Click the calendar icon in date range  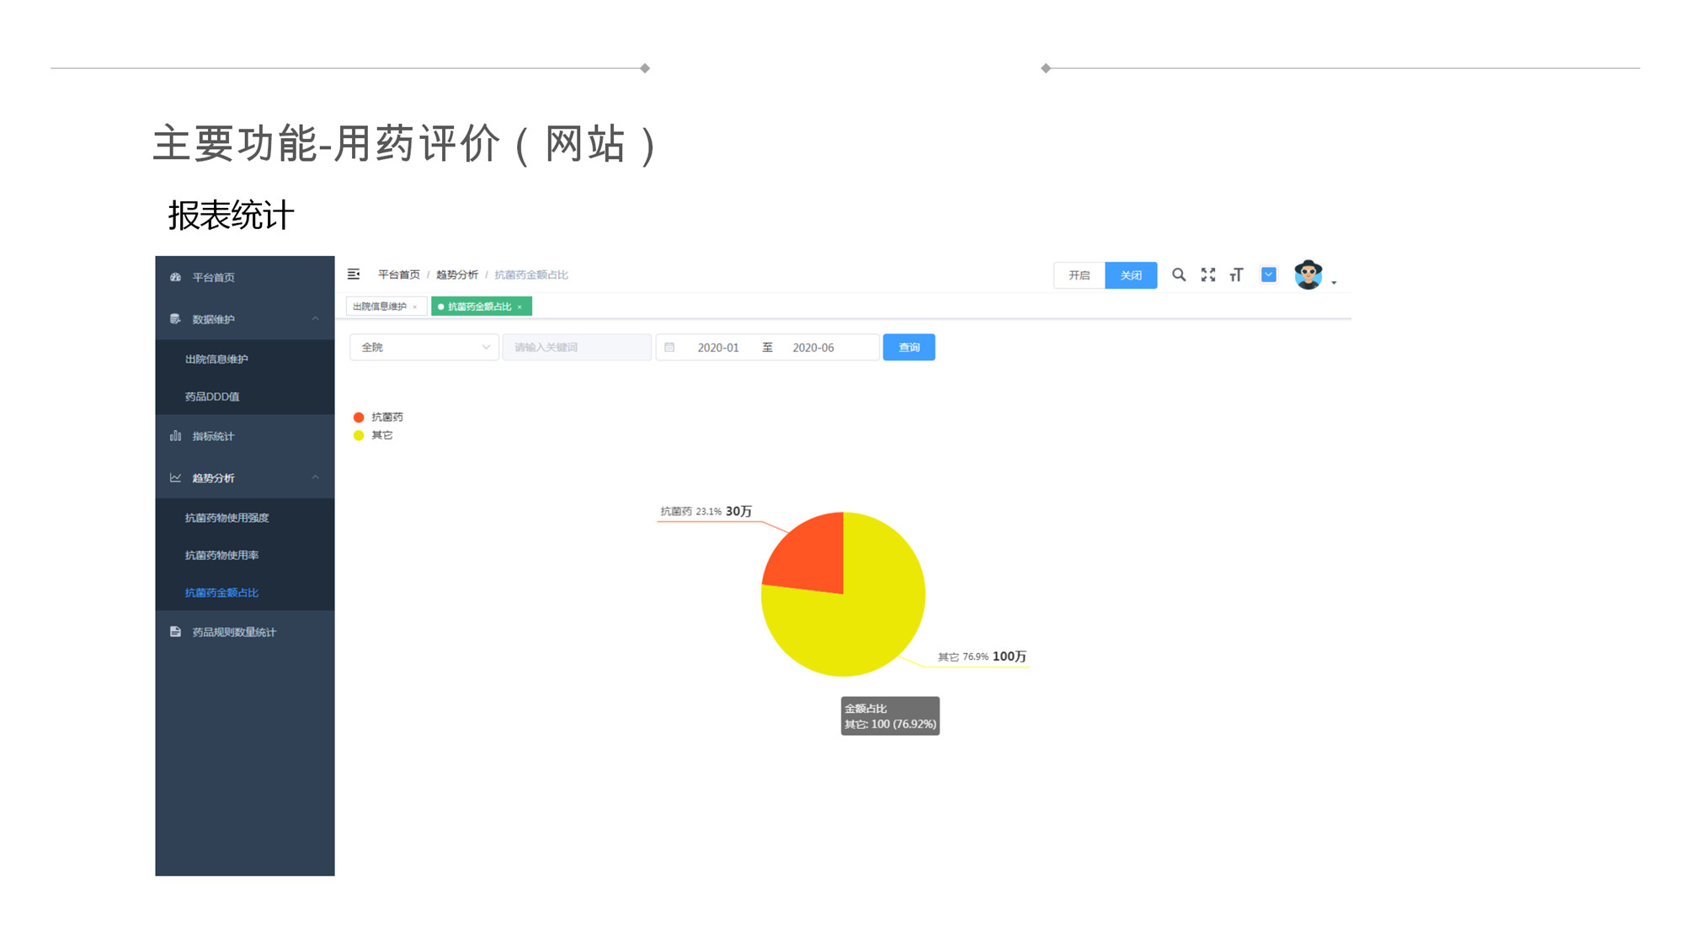[669, 347]
